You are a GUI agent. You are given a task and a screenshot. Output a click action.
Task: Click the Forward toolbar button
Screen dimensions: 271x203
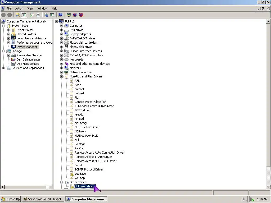(x=10, y=15)
